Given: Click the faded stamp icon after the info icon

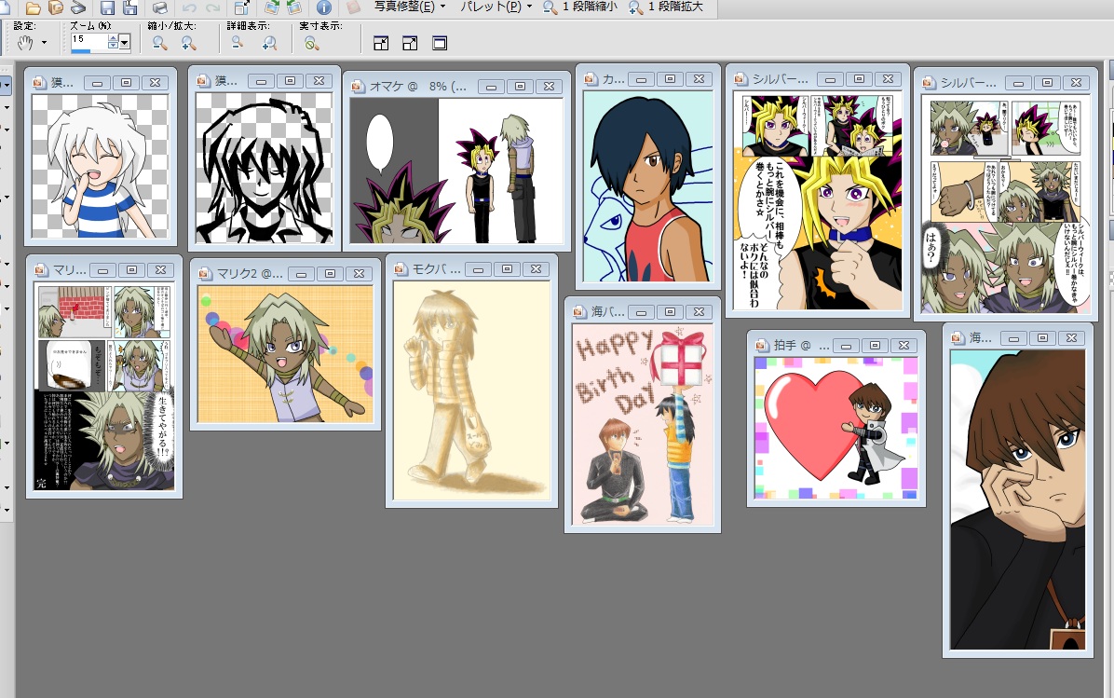Looking at the screenshot, I should click(x=353, y=7).
